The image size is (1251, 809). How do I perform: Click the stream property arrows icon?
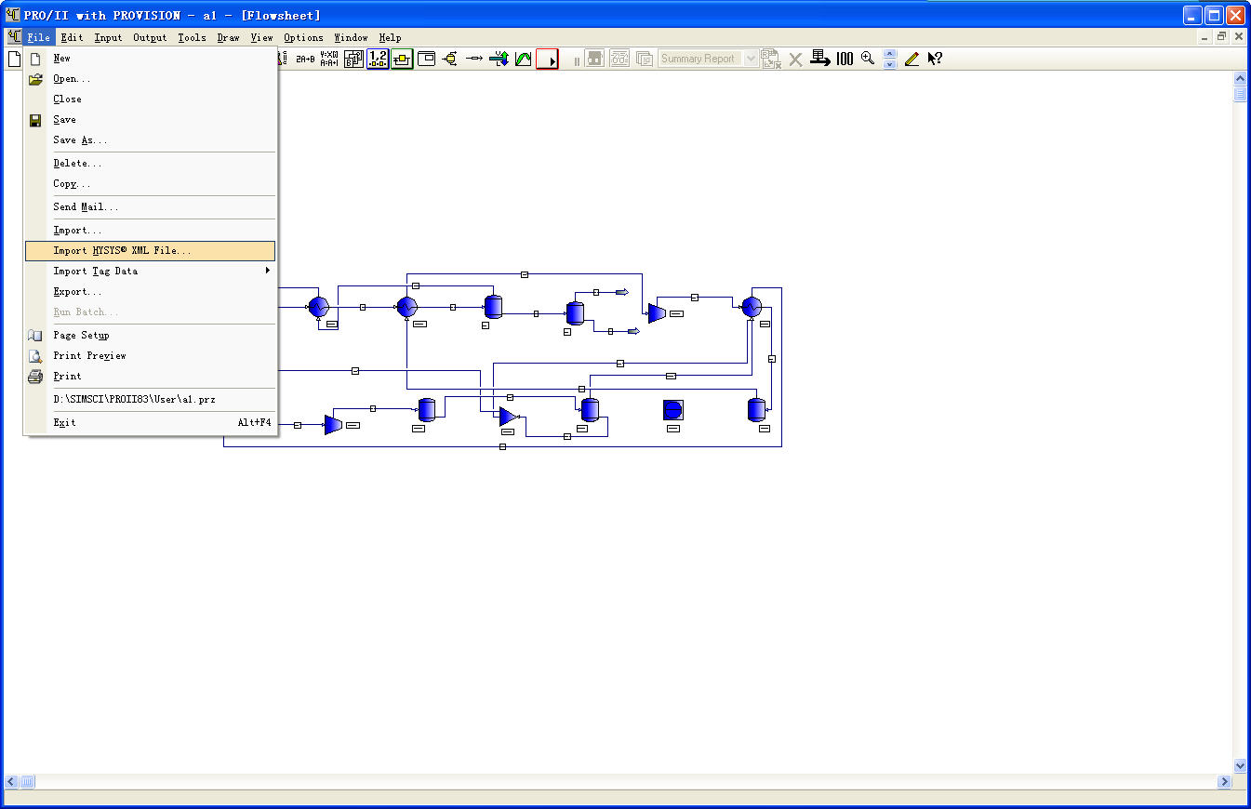(499, 59)
